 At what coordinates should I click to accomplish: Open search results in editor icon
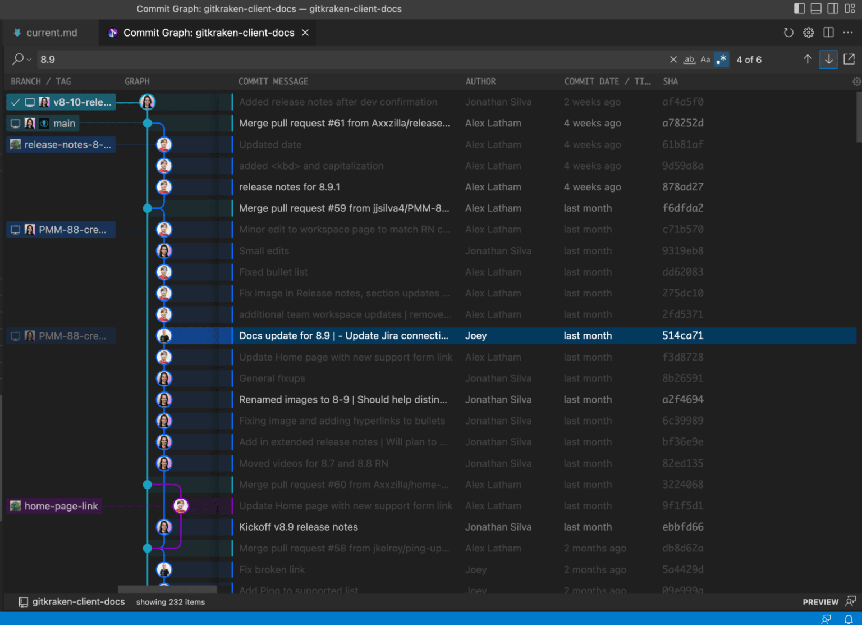[x=848, y=59]
